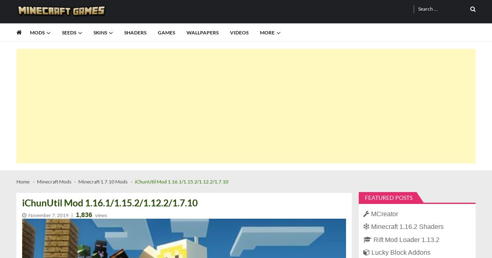Open the SHADERS menu item
This screenshot has height=258, width=492.
click(x=135, y=33)
